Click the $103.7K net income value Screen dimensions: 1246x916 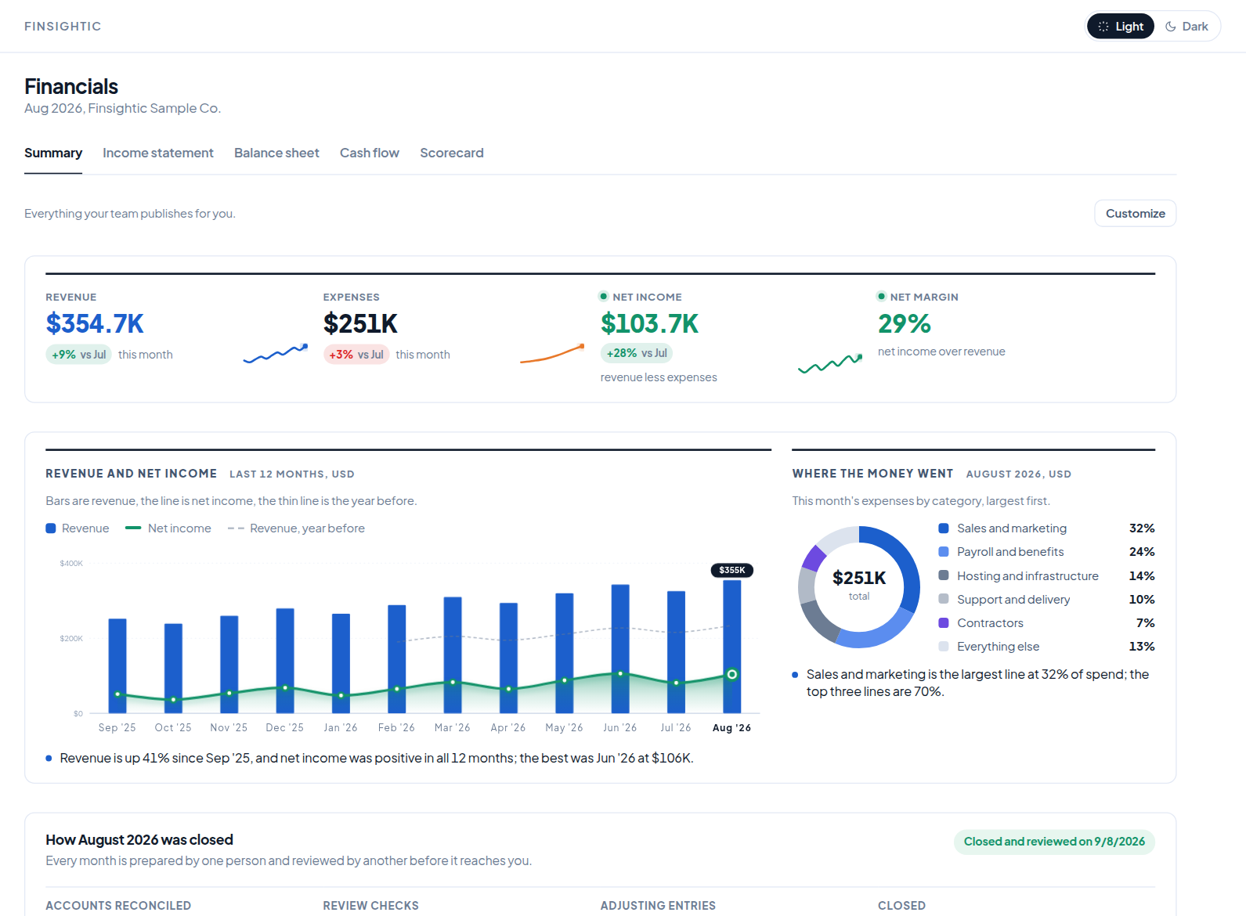[649, 323]
